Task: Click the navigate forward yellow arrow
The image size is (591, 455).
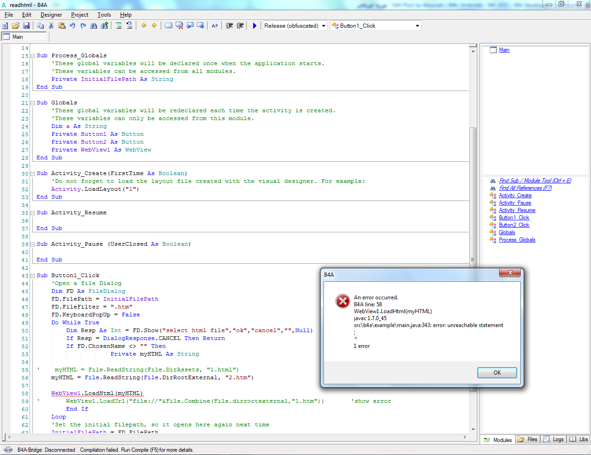Action: [154, 26]
